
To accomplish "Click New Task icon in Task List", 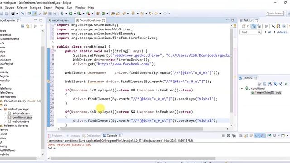I will pyautogui.click(x=244, y=26).
